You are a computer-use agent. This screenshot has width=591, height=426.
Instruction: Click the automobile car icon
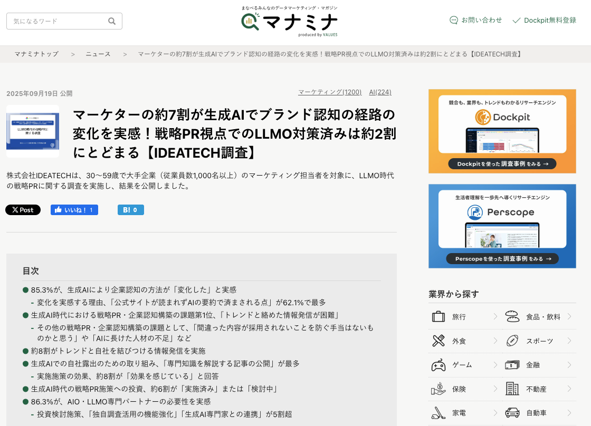[x=512, y=413]
